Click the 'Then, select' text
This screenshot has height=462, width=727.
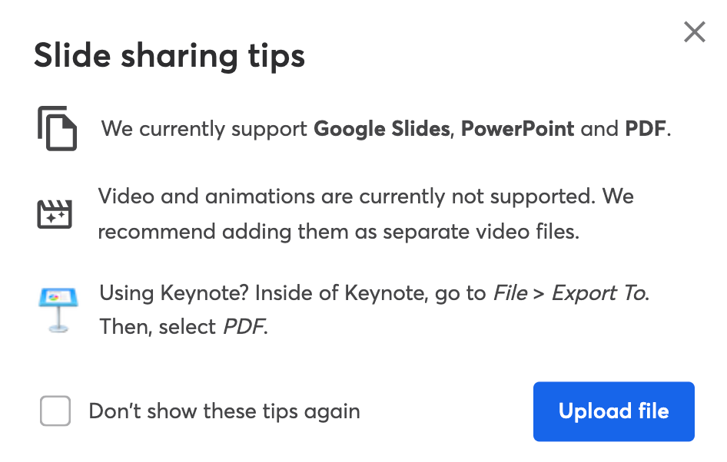pos(158,327)
